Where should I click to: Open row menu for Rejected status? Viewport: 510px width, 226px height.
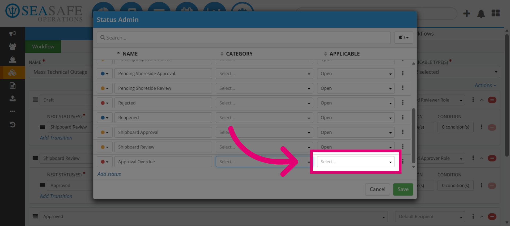(x=403, y=103)
